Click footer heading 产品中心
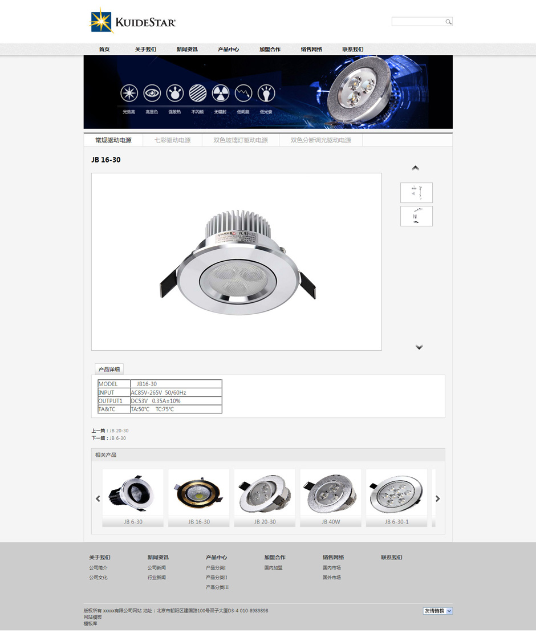 [216, 557]
